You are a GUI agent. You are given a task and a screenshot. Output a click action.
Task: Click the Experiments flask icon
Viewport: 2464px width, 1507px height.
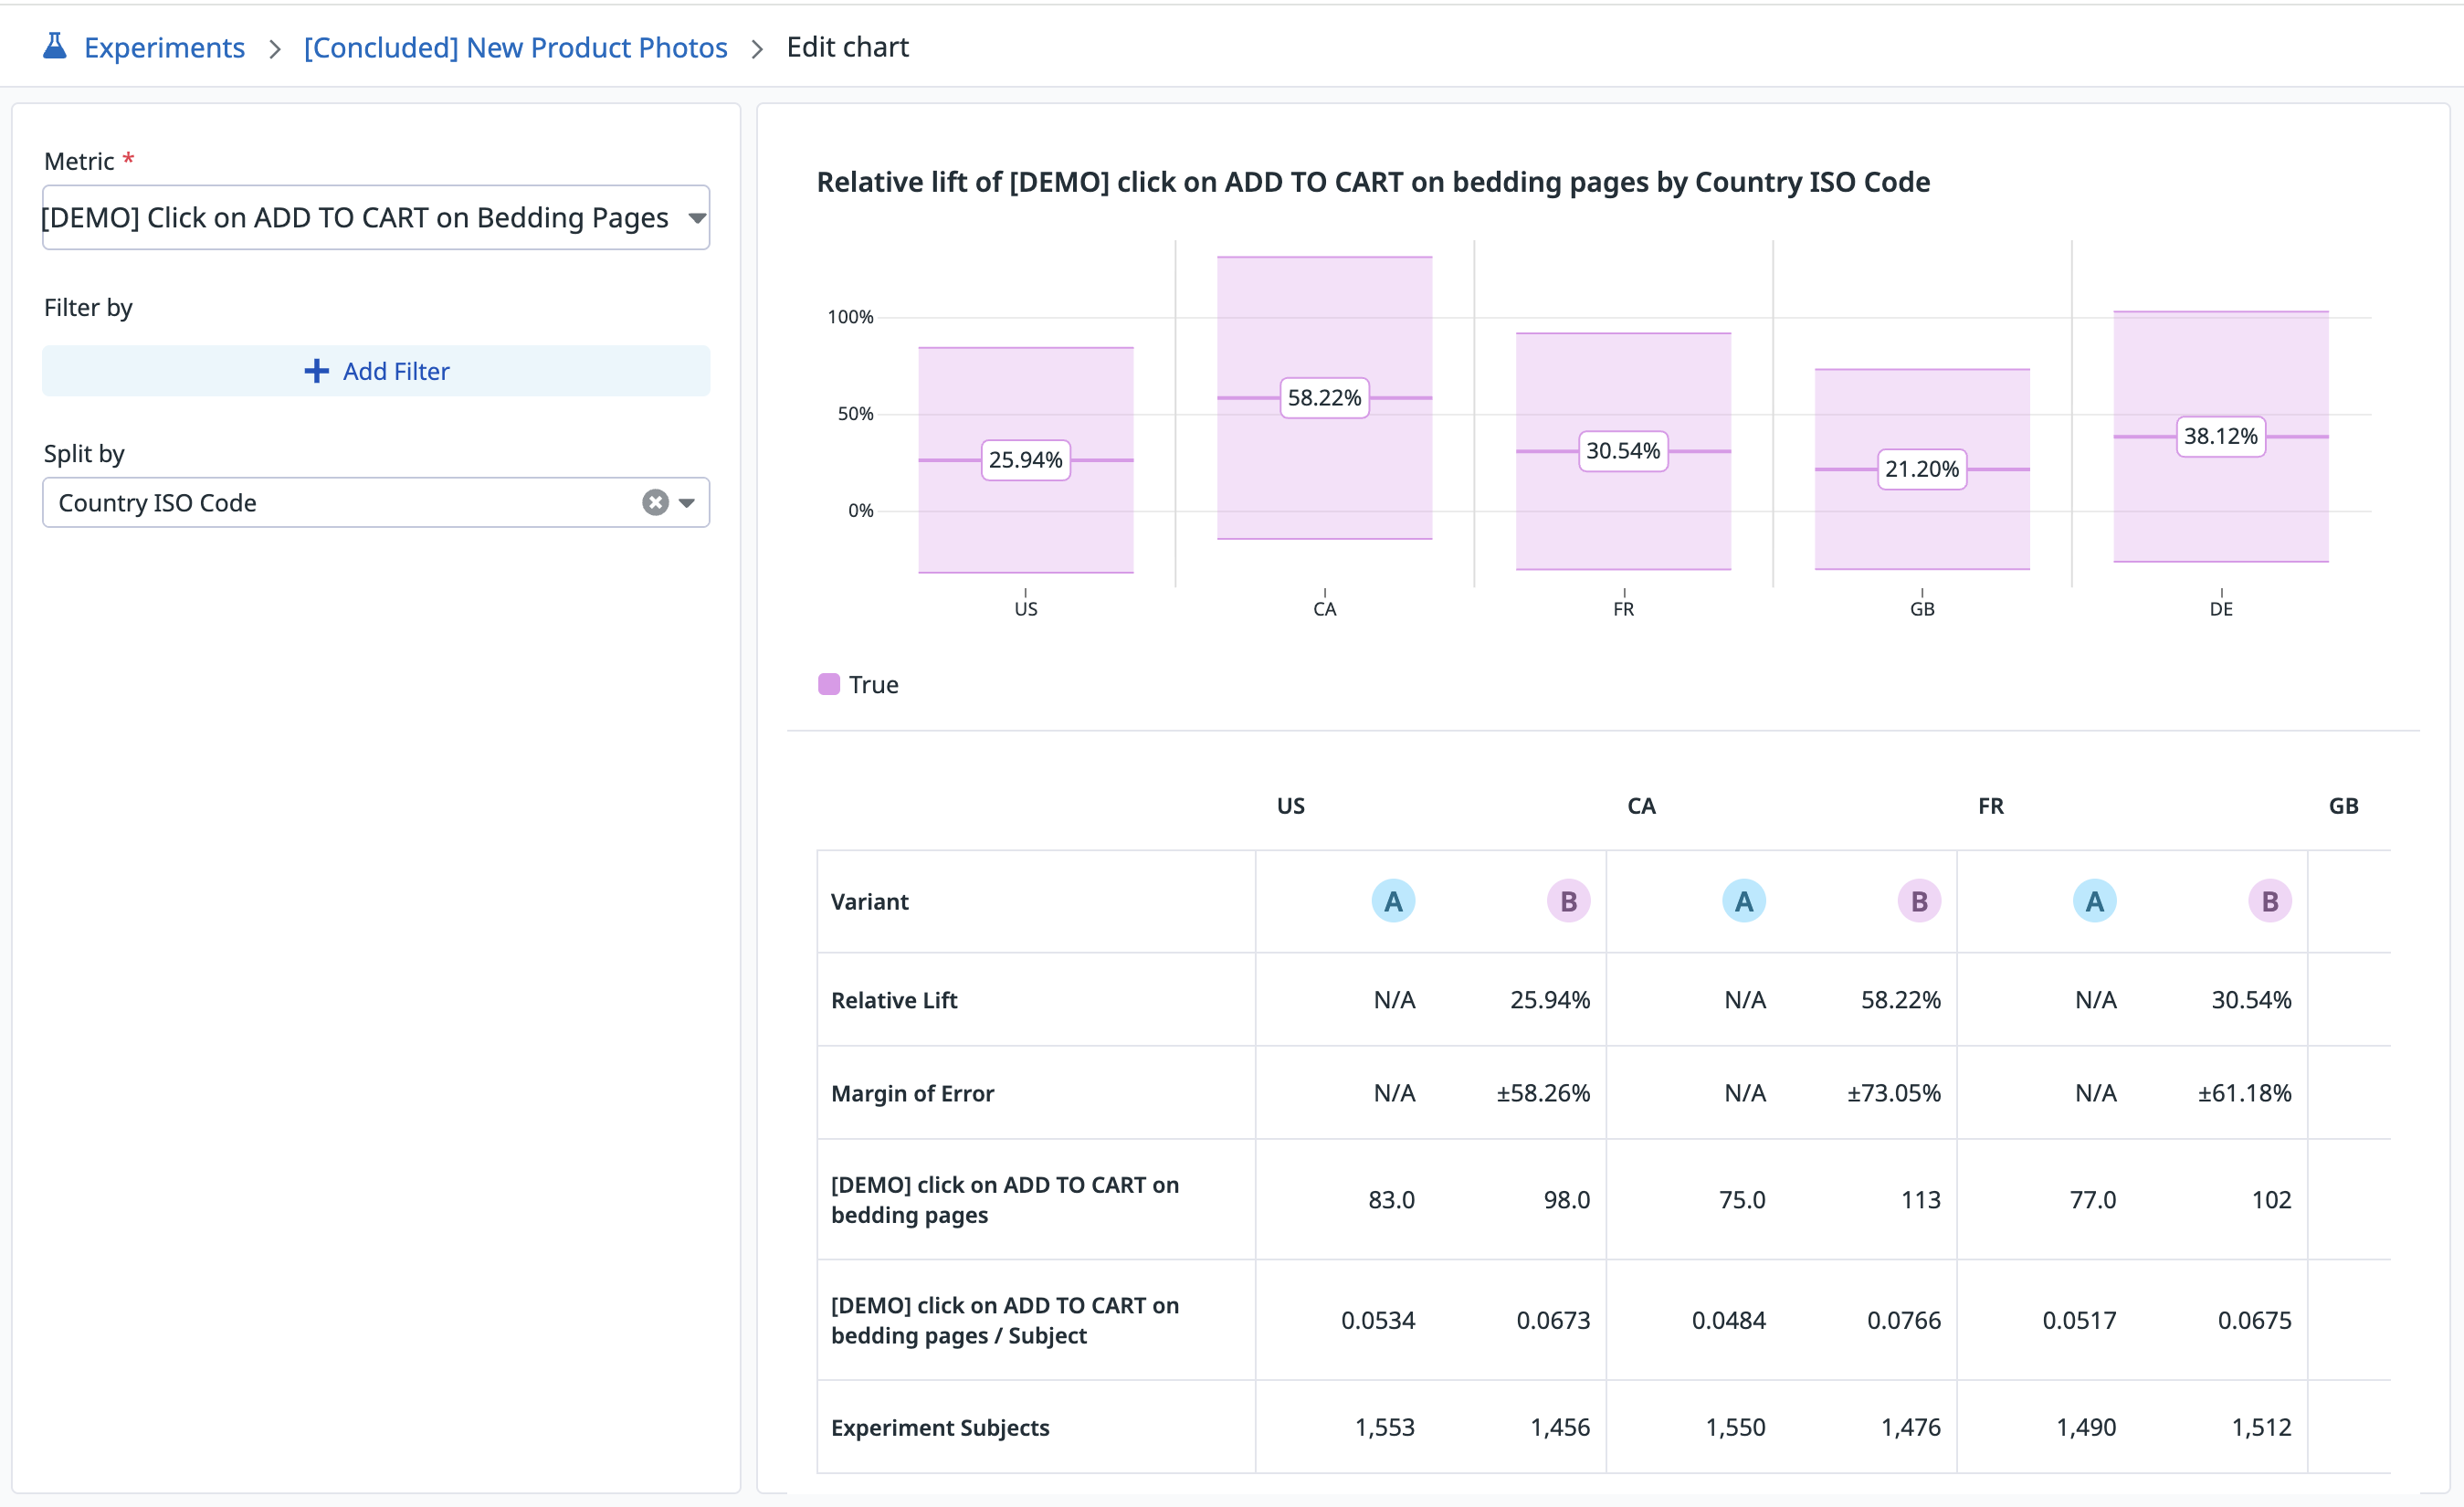pyautogui.click(x=55, y=46)
